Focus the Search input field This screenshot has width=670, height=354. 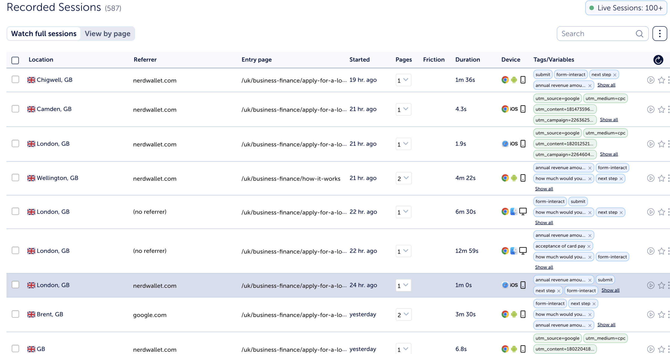coord(595,34)
